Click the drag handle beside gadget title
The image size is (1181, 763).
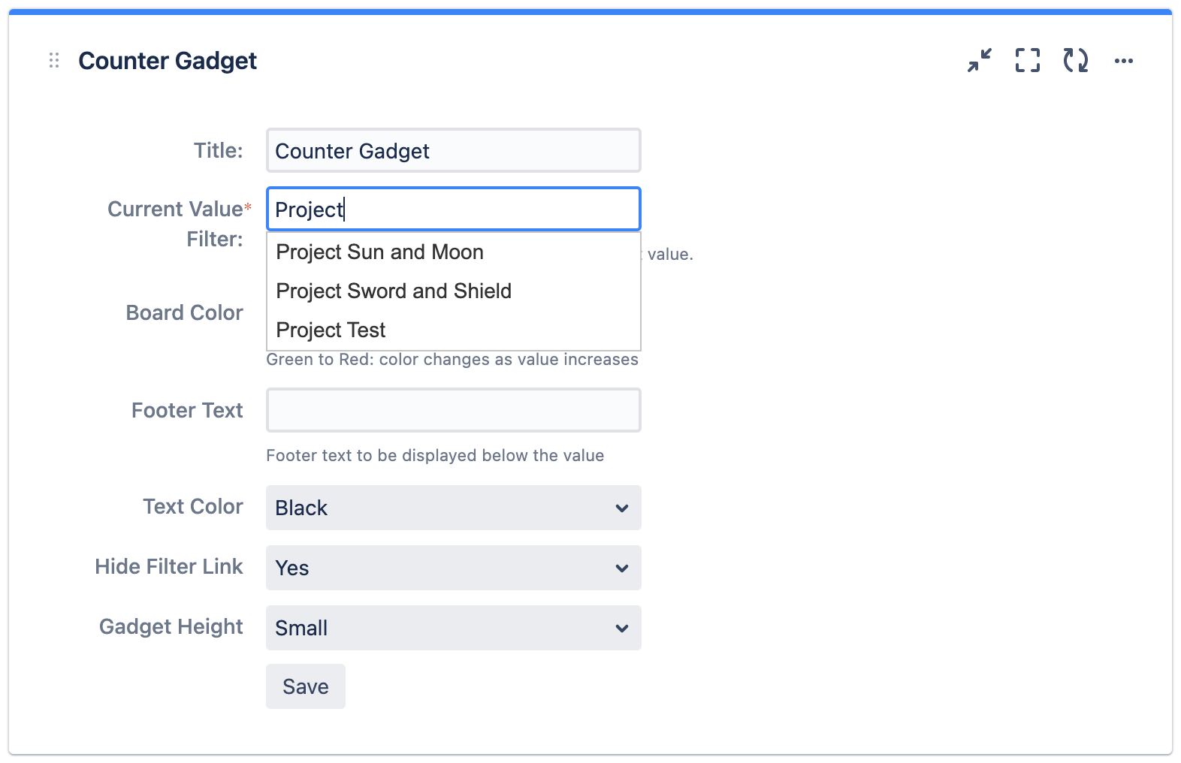54,61
